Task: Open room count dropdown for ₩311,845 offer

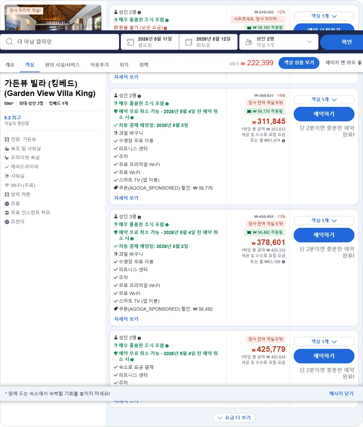Action: [x=324, y=100]
